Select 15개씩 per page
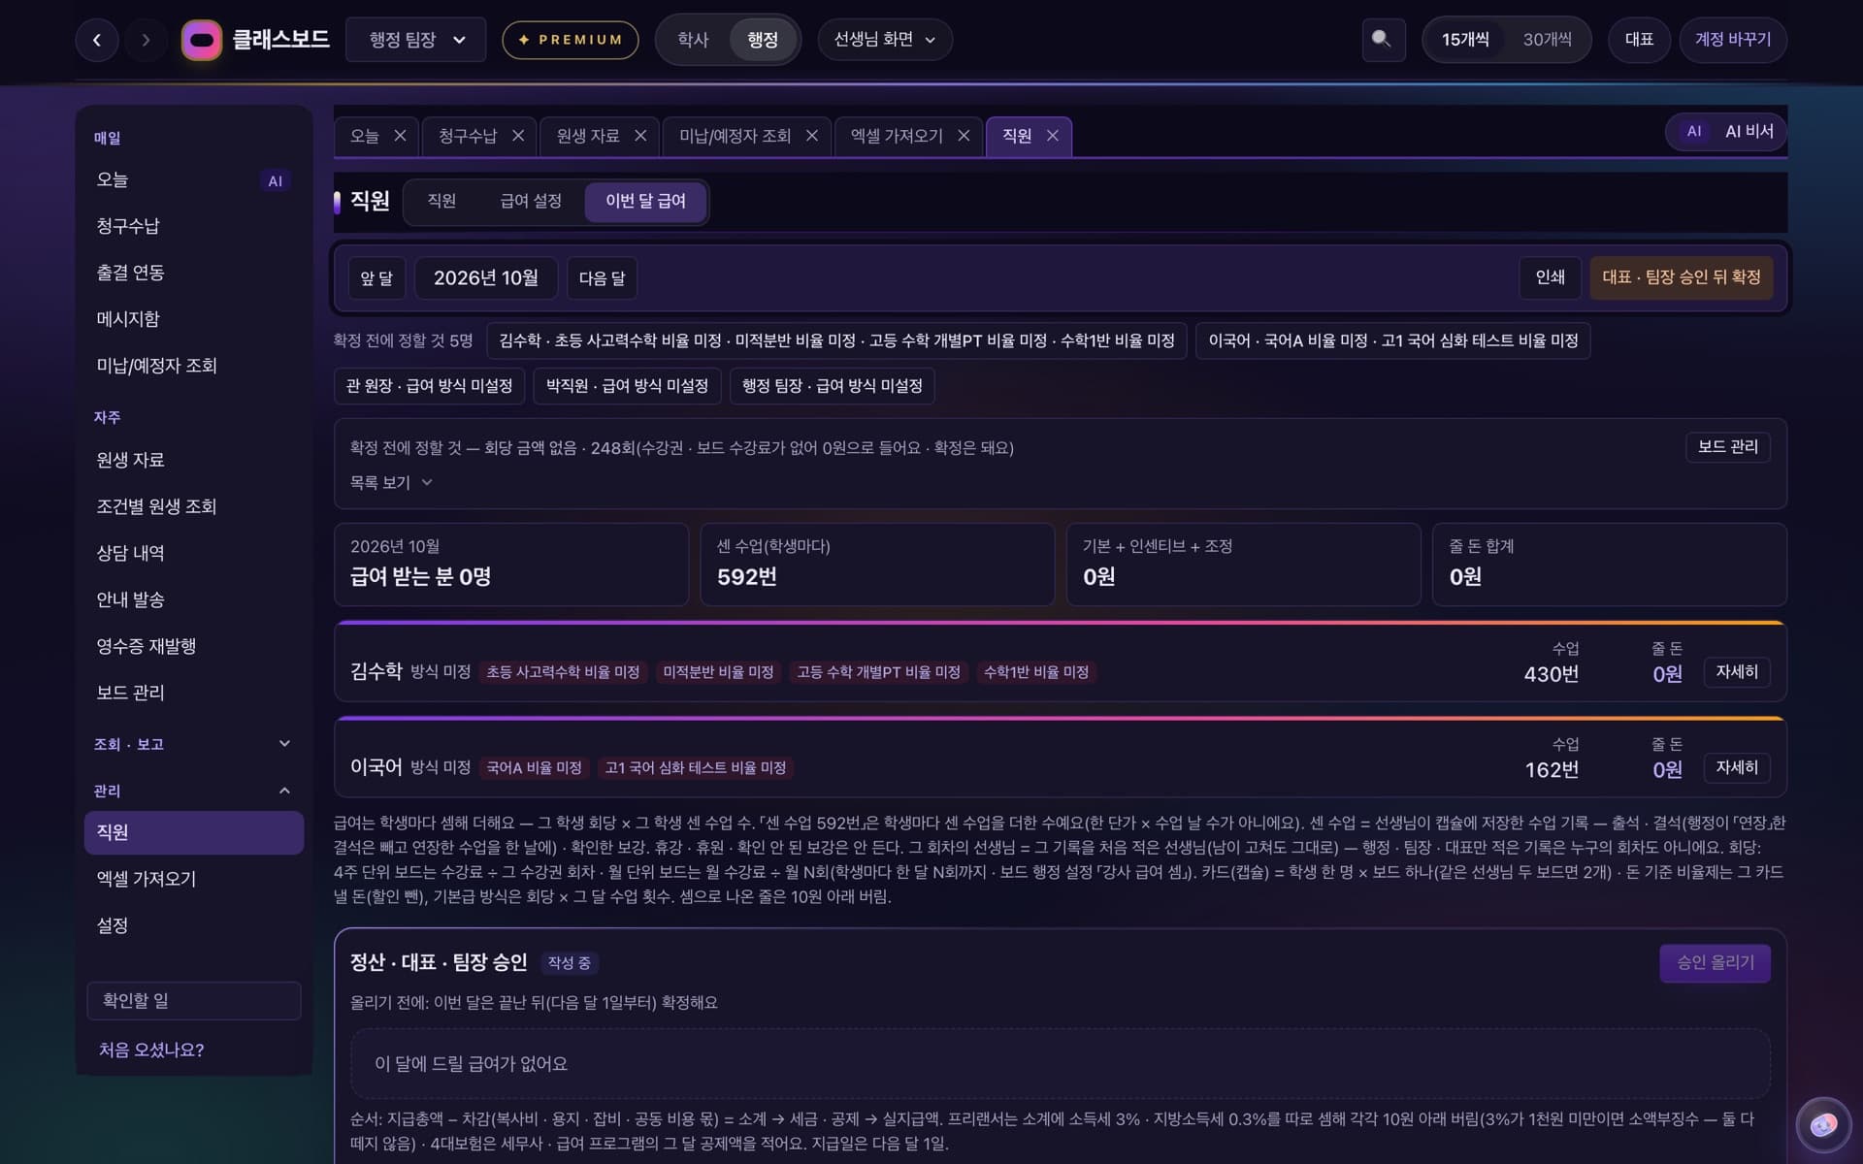The image size is (1863, 1164). pos(1465,40)
